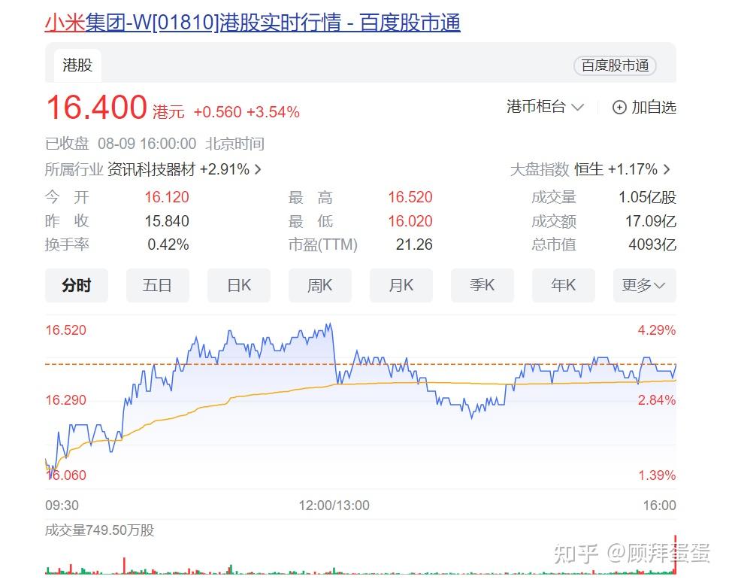This screenshot has height=583, width=729.
Task: Click the 百度股市通 badge
Action: coord(615,65)
